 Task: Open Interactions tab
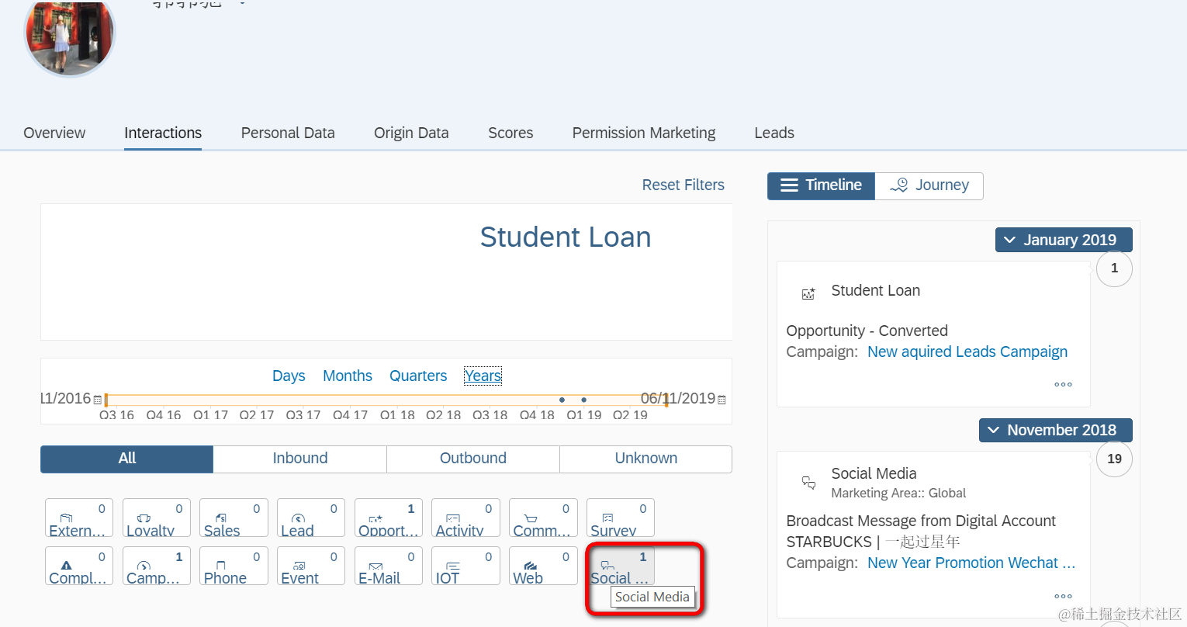click(163, 133)
